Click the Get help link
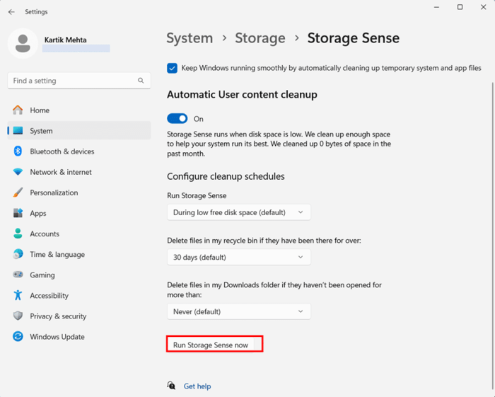The image size is (495, 397). (197, 386)
